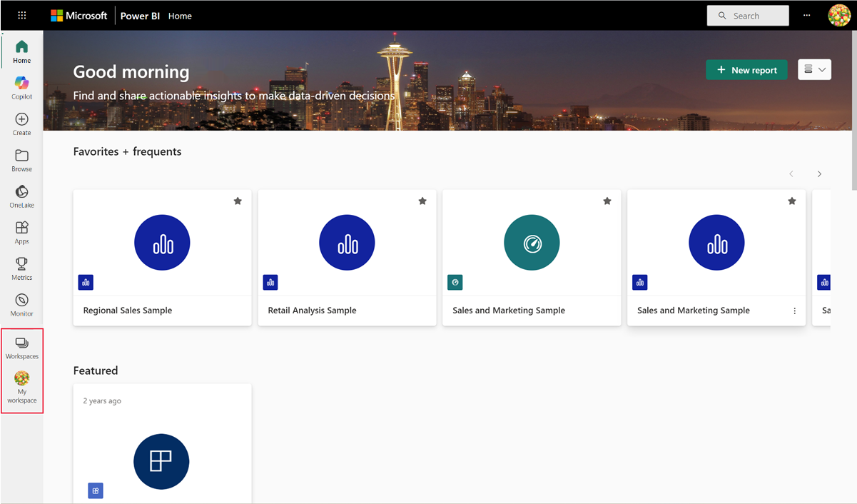Select the Create icon in sidebar
The image size is (857, 504).
[x=21, y=122]
